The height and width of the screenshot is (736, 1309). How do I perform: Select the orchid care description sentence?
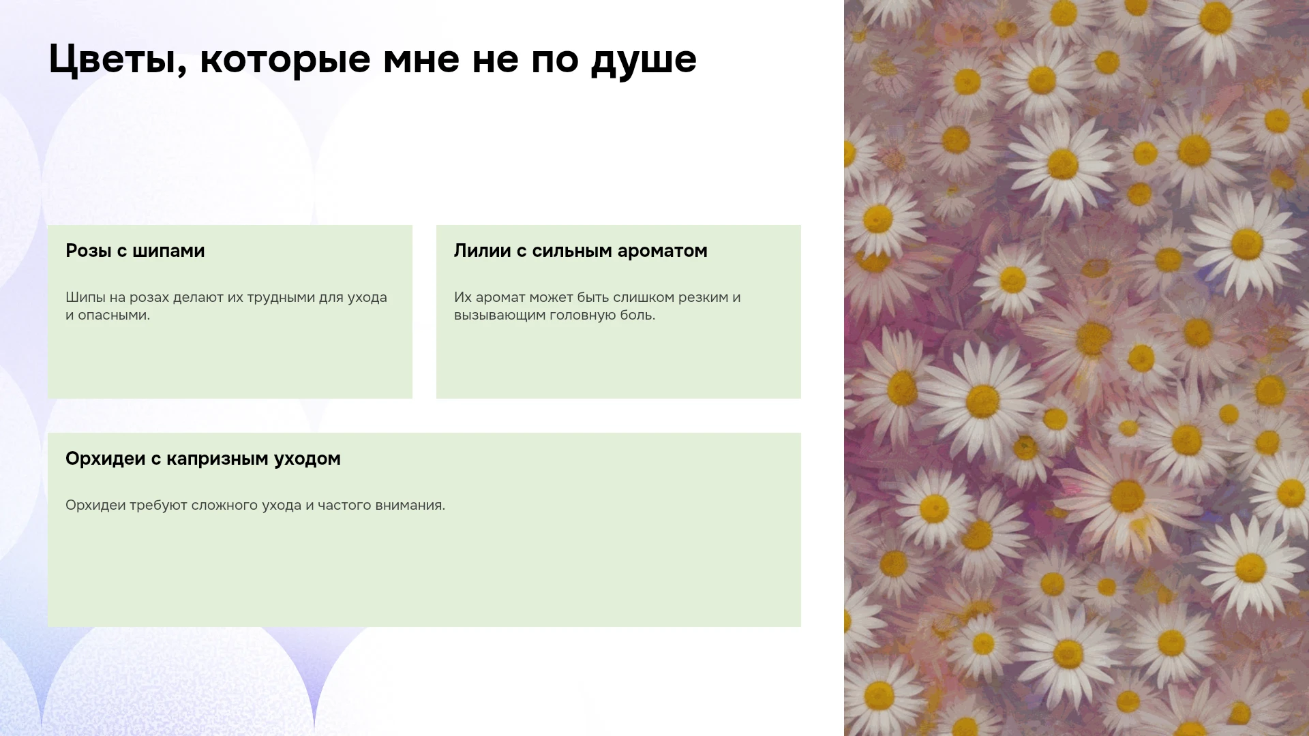[255, 505]
